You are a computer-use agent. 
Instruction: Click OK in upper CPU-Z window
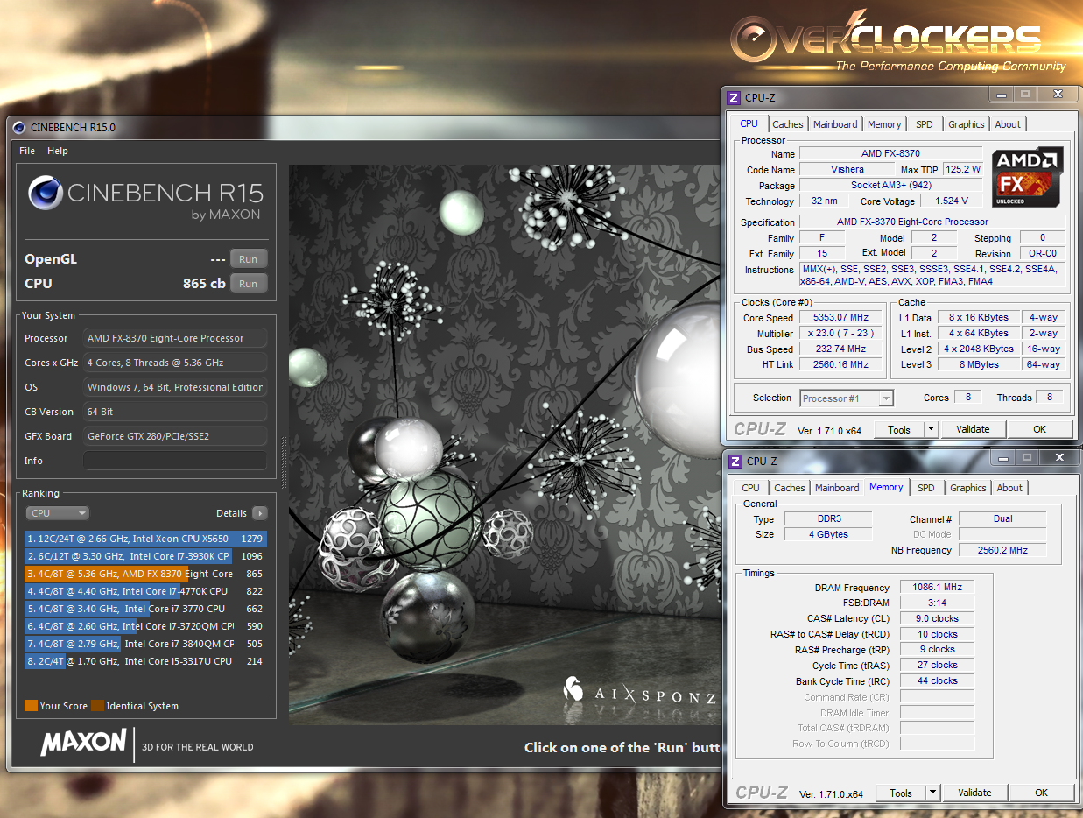point(1039,429)
